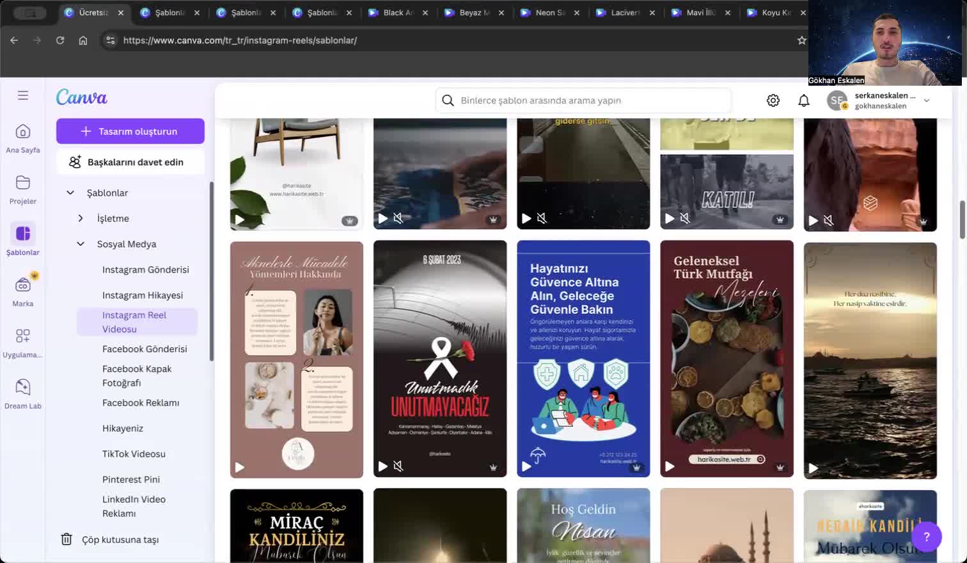967x563 pixels.
Task: Play the Unutmayacağız template video
Action: tap(382, 466)
